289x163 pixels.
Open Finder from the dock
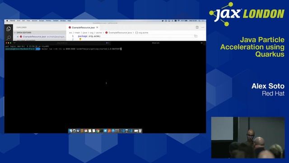pyautogui.click(x=70, y=131)
